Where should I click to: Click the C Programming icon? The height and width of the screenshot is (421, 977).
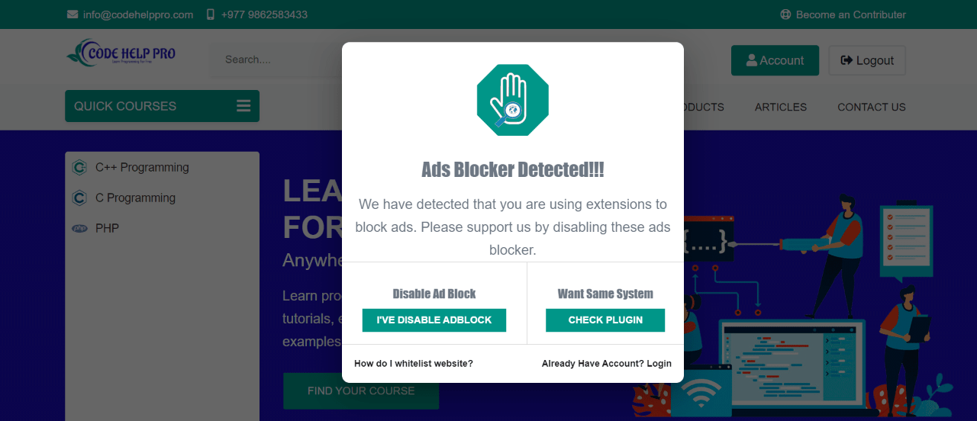[79, 198]
